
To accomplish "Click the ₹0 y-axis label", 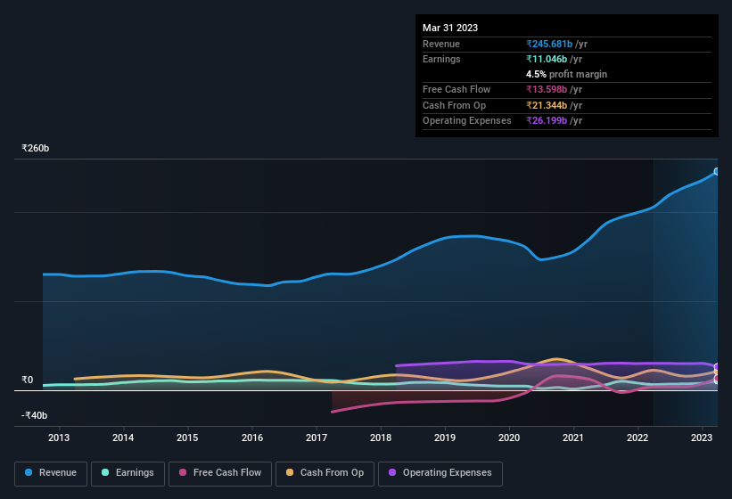I will tap(27, 380).
